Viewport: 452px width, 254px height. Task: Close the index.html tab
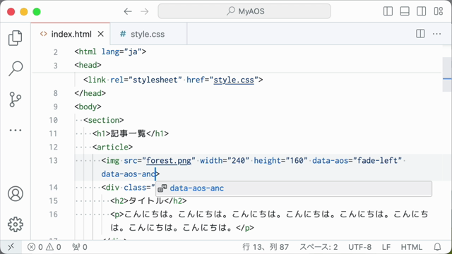tap(100, 34)
